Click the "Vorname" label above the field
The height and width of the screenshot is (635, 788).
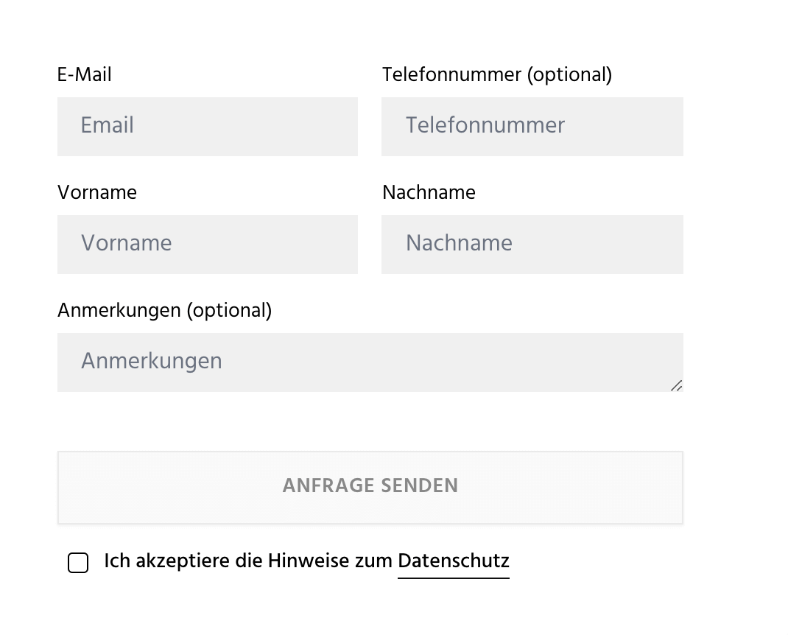[97, 192]
